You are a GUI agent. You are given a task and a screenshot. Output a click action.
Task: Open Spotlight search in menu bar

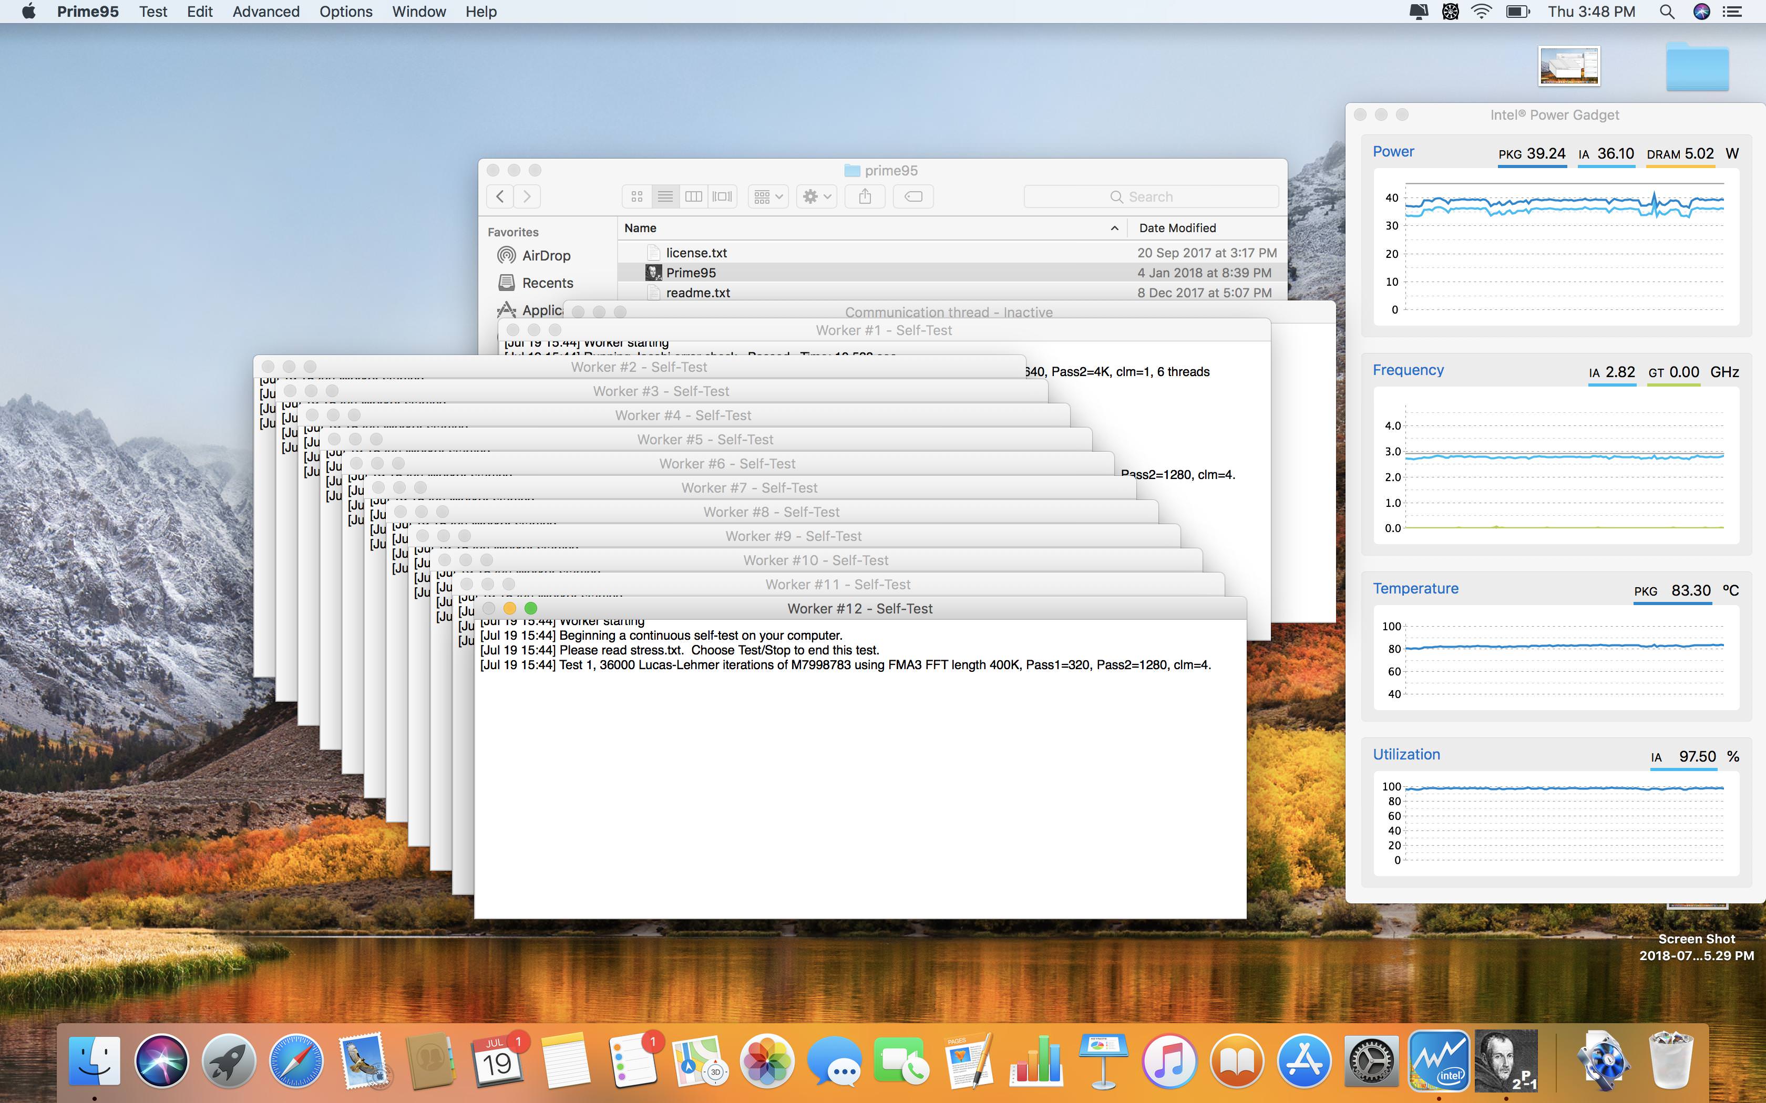(1666, 12)
